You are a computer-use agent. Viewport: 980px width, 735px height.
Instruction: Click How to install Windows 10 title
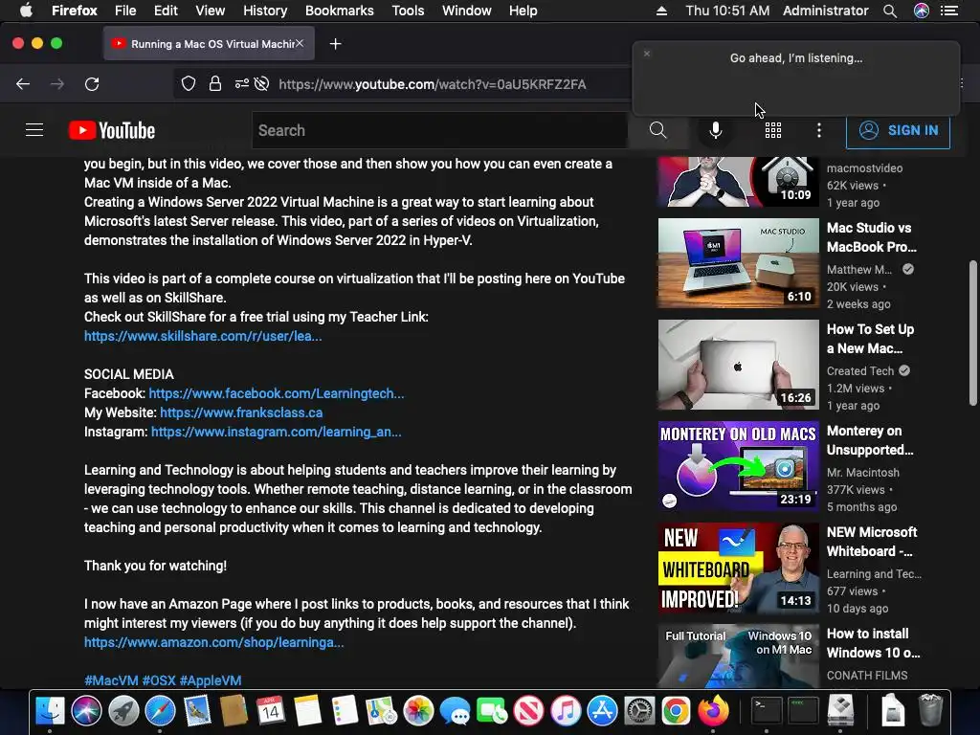pyautogui.click(x=873, y=643)
